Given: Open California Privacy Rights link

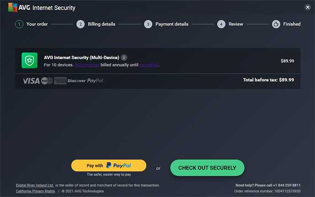Looking at the screenshot, I should (x=35, y=191).
